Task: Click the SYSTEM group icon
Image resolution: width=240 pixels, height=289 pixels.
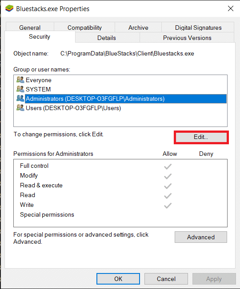Action: click(x=20, y=89)
